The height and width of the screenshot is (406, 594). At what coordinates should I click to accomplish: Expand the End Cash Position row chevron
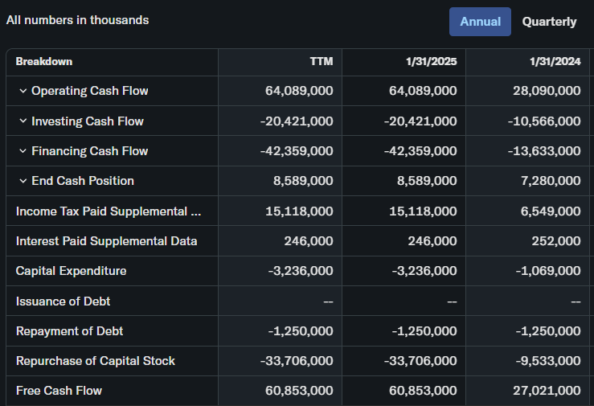point(23,181)
